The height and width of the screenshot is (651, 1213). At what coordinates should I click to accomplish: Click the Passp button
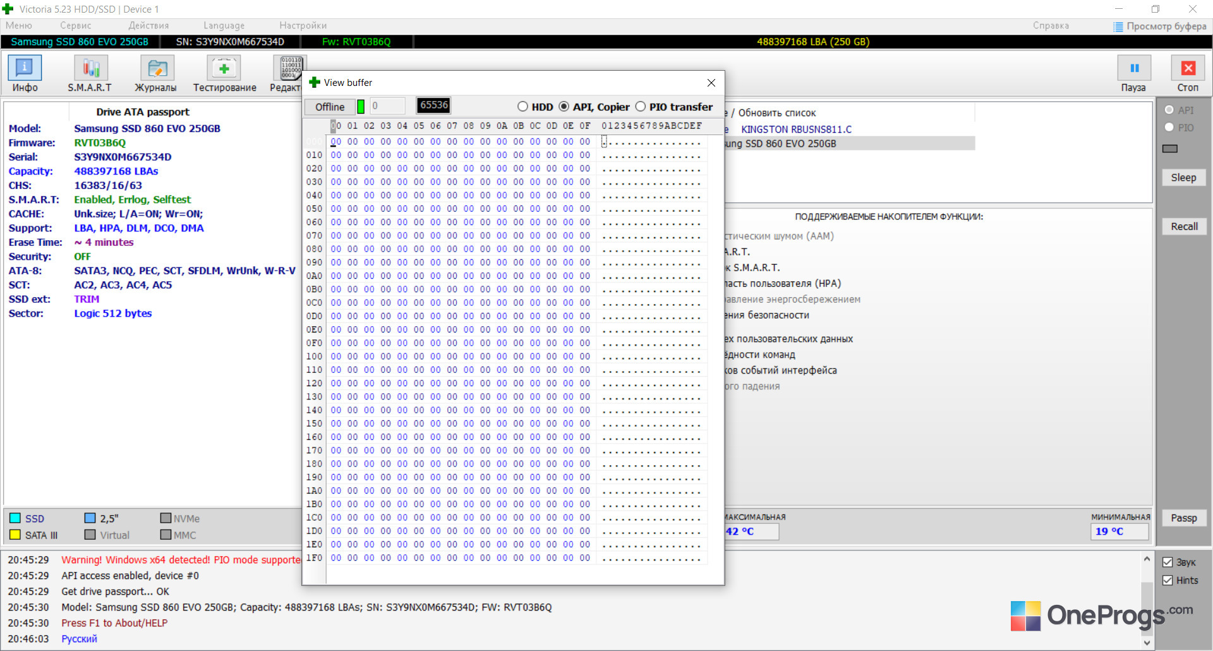pos(1184,518)
